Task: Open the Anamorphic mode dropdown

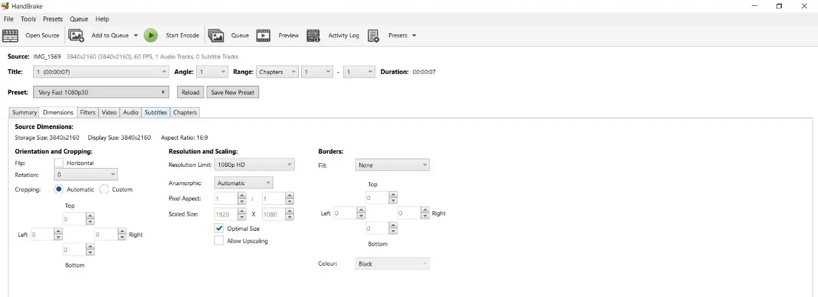Action: 244,183
